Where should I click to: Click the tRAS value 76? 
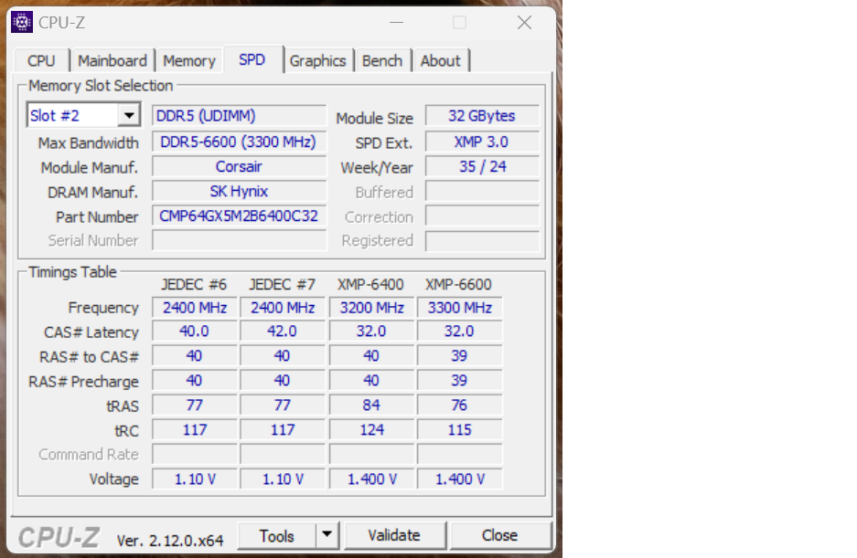point(460,405)
